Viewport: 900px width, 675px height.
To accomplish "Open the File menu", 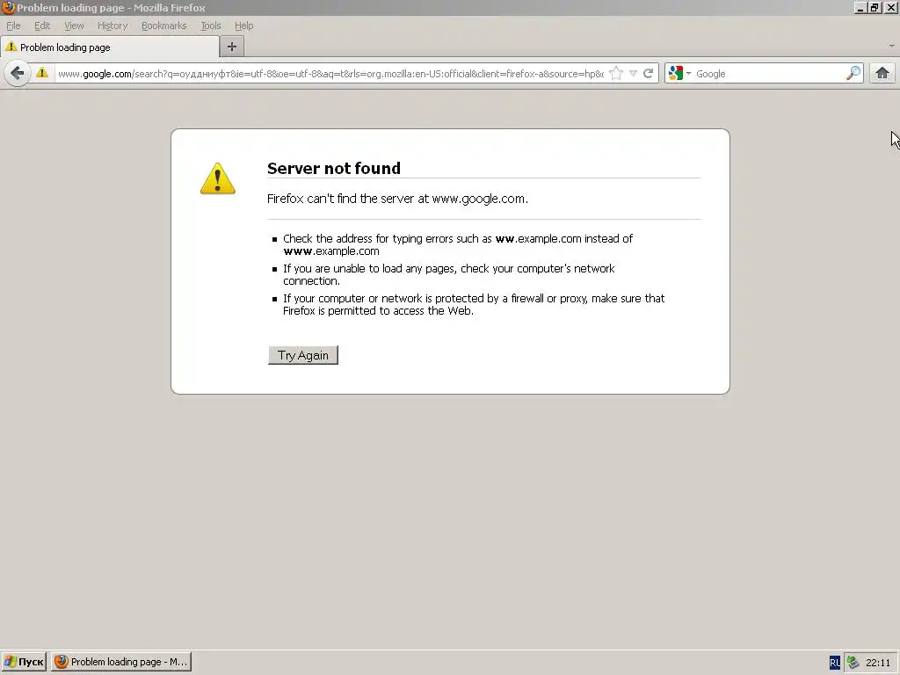I will click(13, 25).
